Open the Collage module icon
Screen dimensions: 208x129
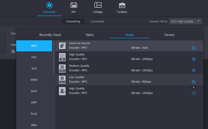(98, 5)
